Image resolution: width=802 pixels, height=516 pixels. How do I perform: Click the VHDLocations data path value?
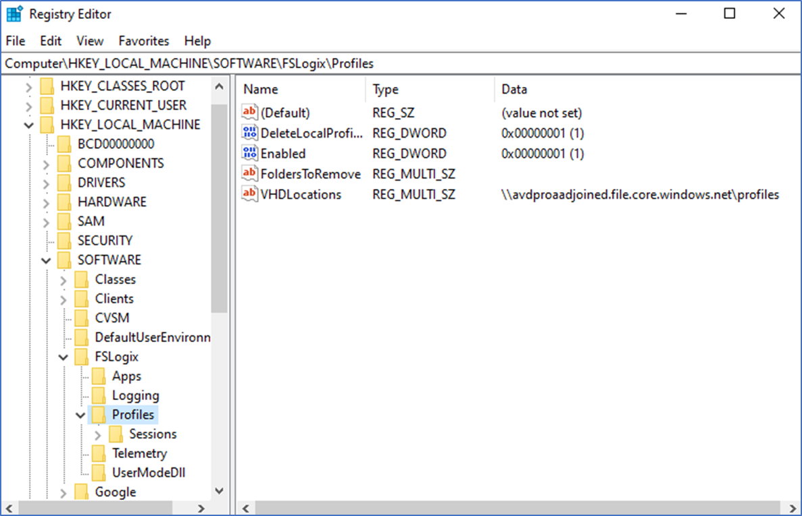click(640, 194)
